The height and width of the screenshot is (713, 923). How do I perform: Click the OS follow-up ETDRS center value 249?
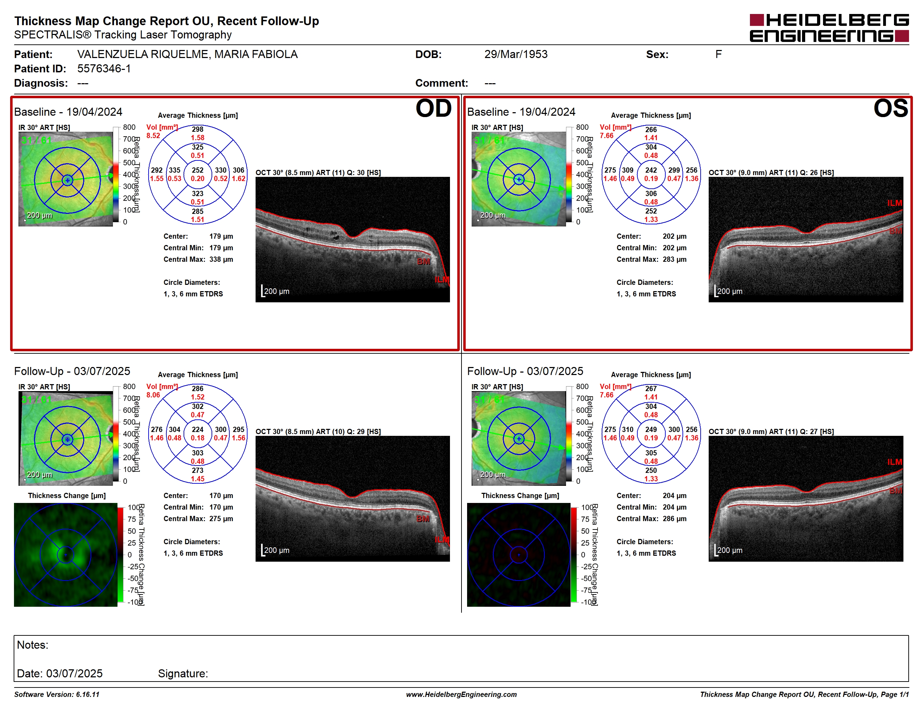pos(651,430)
